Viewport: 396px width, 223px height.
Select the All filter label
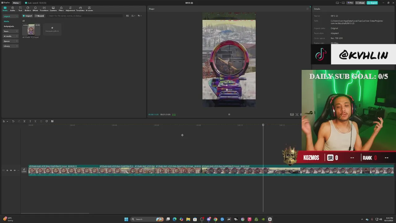23,21
